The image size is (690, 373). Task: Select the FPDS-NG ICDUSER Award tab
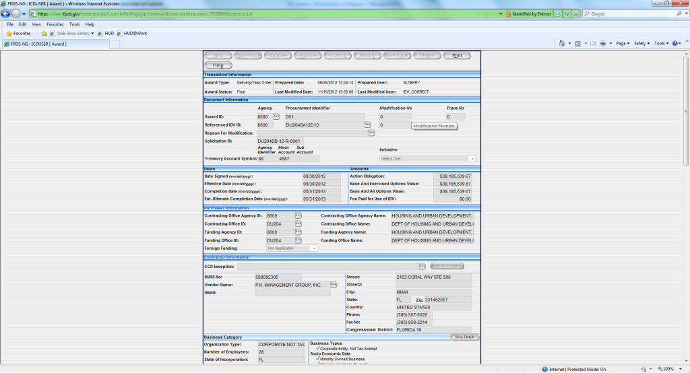click(55, 44)
